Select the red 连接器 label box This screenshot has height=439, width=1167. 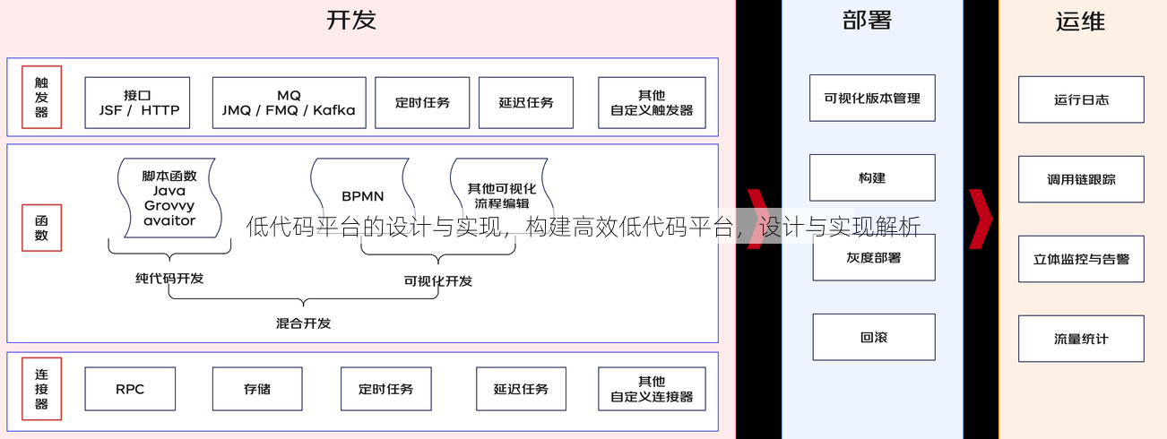pos(42,389)
